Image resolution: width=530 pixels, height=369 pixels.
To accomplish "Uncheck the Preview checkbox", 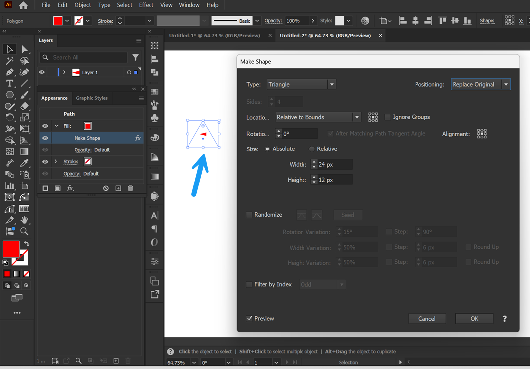I will tap(250, 318).
